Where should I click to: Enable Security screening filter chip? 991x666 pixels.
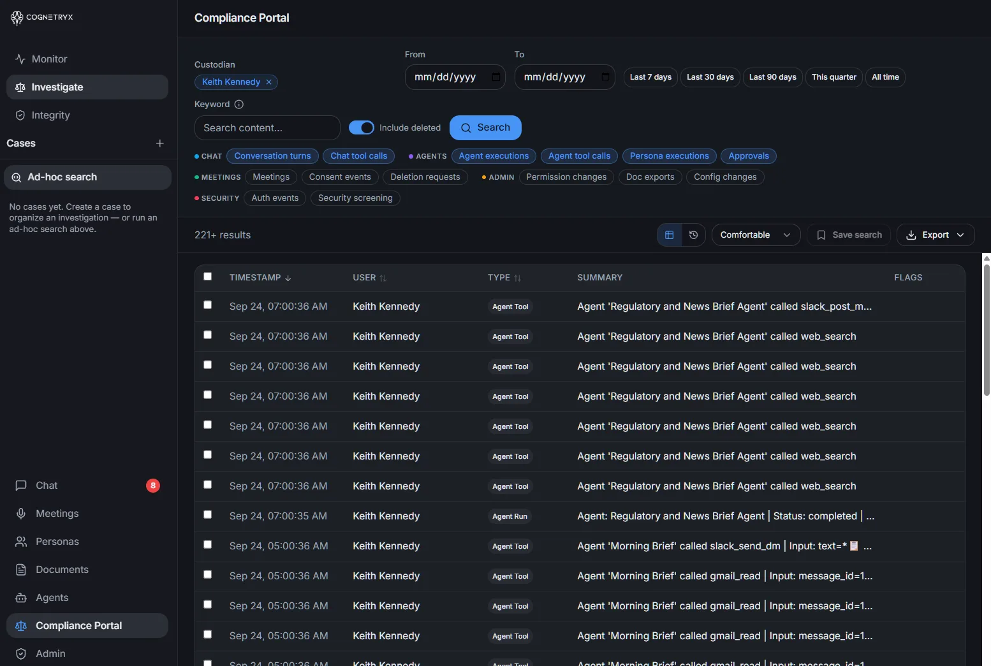[355, 198]
